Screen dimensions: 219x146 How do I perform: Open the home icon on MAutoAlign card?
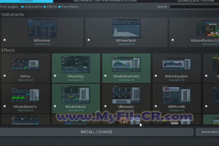point(55,76)
